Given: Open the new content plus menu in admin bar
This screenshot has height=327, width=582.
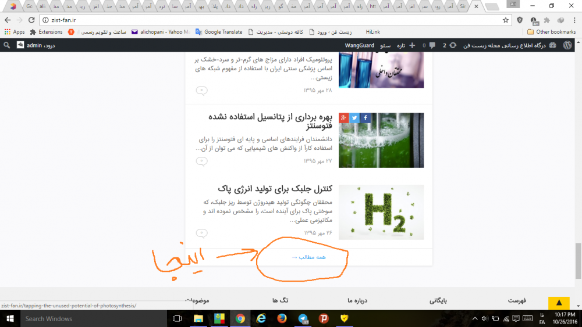Looking at the screenshot, I should click(412, 45).
